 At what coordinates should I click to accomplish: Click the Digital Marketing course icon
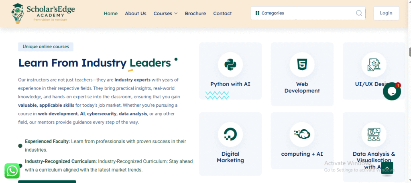point(230,134)
